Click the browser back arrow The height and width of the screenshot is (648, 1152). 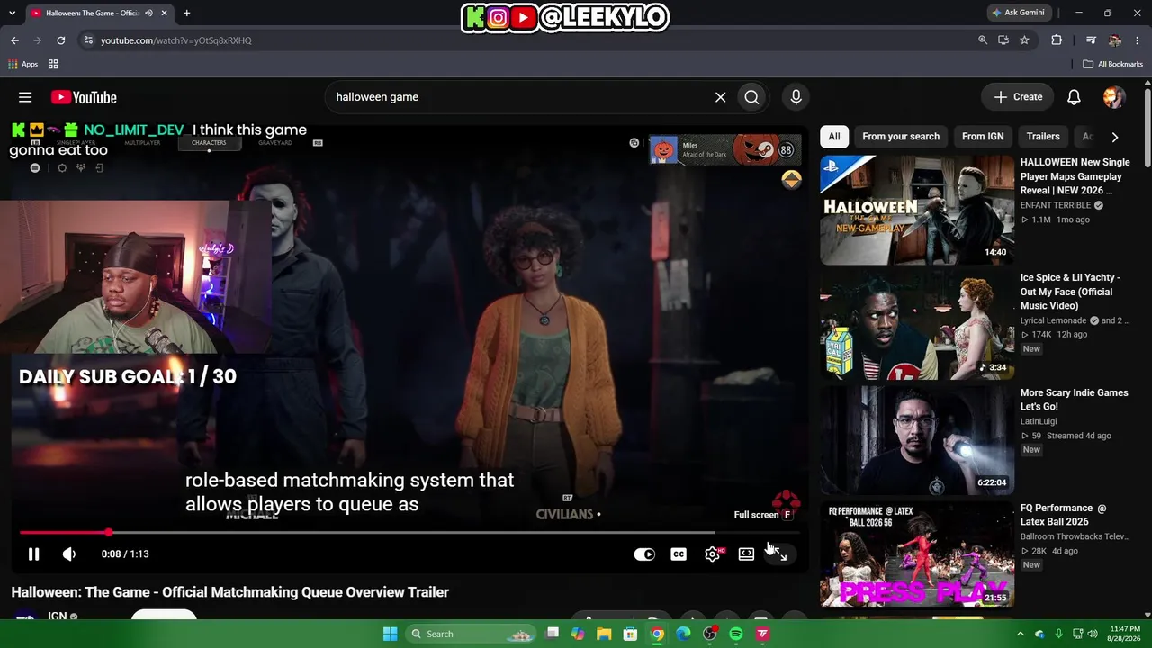coord(14,40)
